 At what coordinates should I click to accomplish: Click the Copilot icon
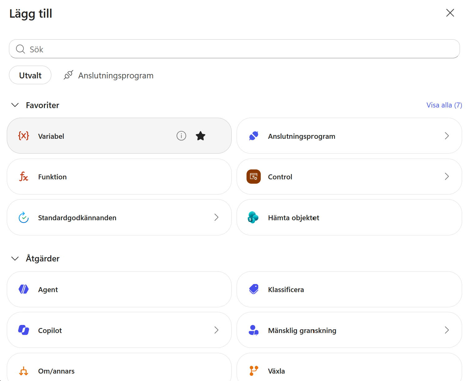[24, 330]
